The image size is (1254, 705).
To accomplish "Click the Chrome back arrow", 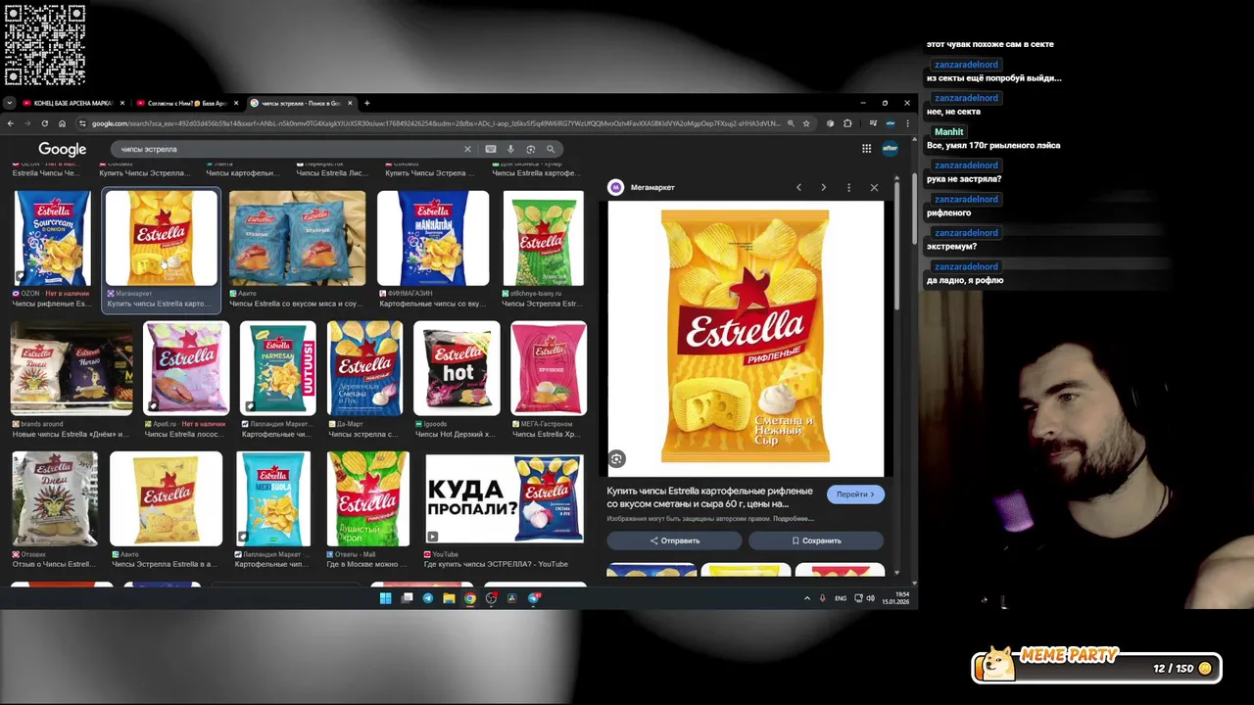I will 10,123.
